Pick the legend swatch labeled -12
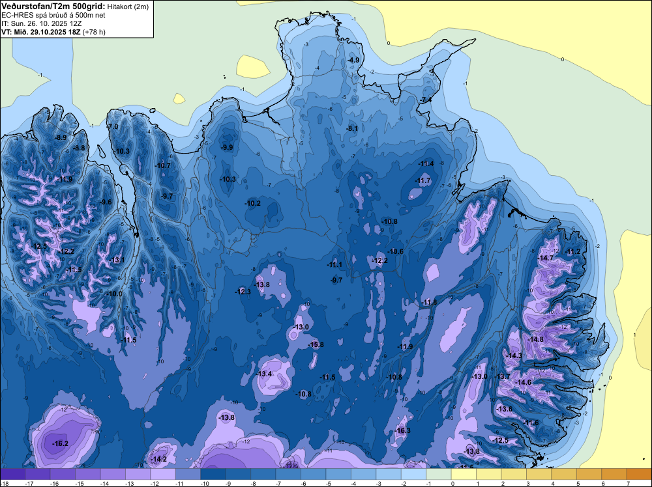 163,474
